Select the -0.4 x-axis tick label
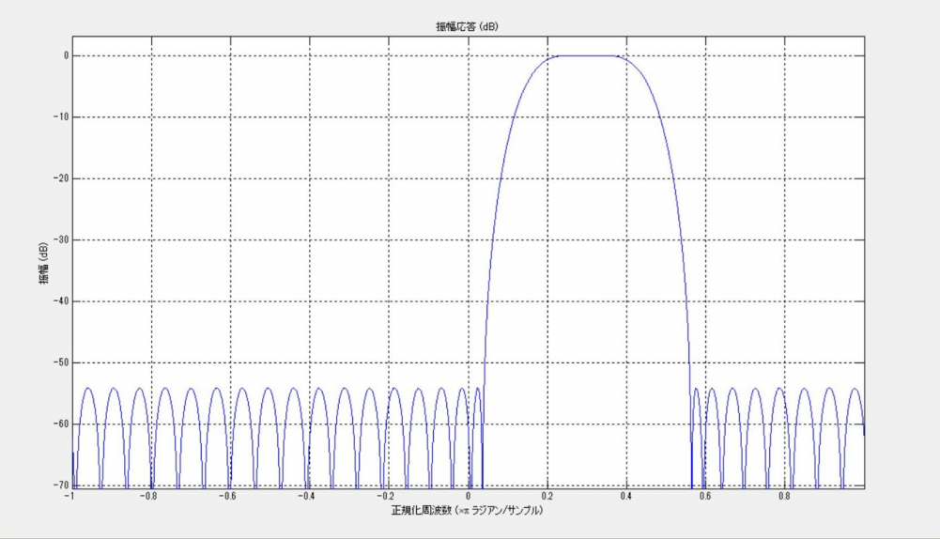The image size is (940, 539). coord(306,496)
